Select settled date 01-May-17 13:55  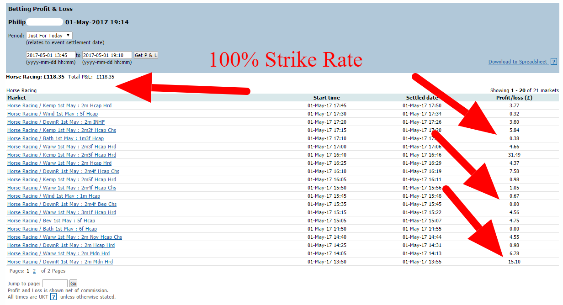(x=422, y=262)
